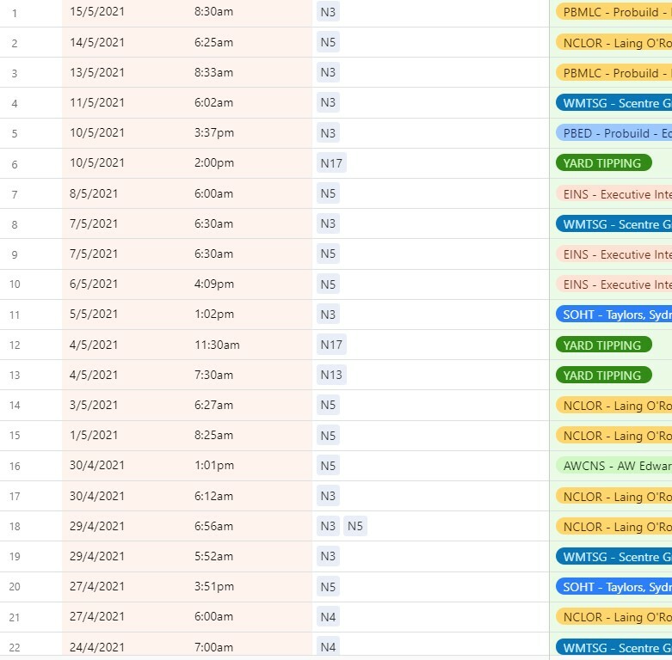
Task: Open WMTSG - Scentre tag in row 8
Action: pos(613,223)
